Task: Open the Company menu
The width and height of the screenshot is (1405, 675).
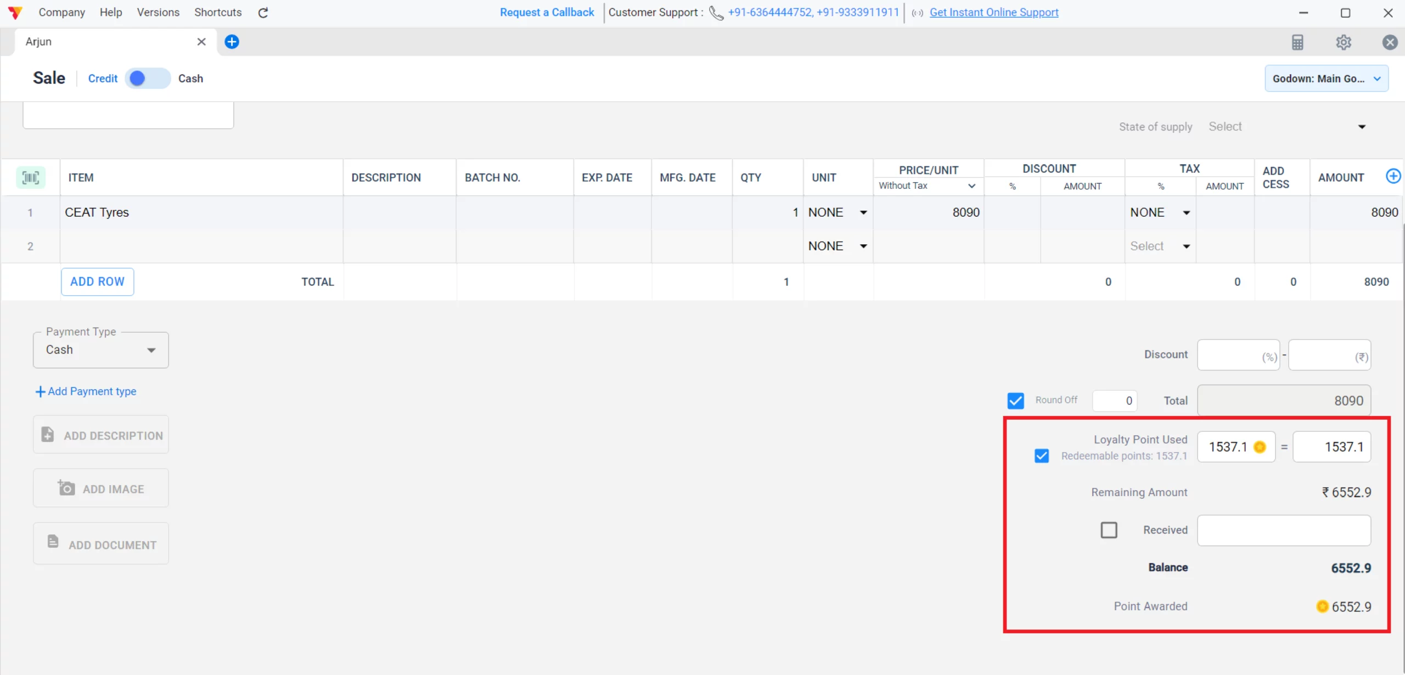Action: point(61,12)
